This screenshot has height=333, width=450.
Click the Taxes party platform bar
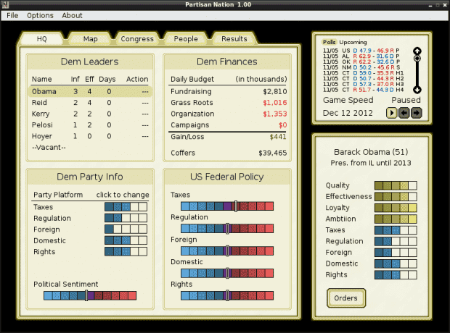point(126,206)
